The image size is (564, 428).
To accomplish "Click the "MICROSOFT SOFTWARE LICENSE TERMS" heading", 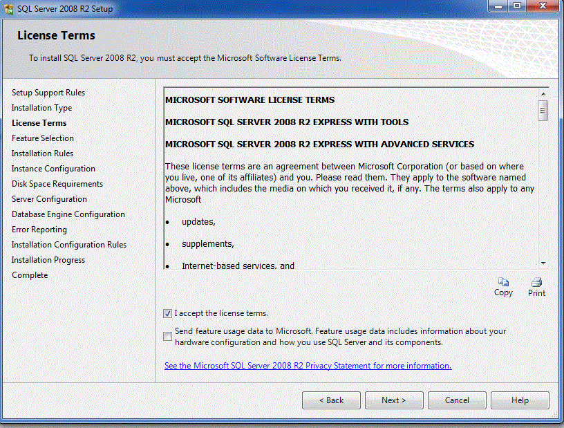I will pos(250,100).
